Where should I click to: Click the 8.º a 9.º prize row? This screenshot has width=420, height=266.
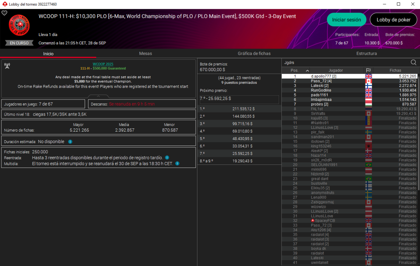pos(239,161)
